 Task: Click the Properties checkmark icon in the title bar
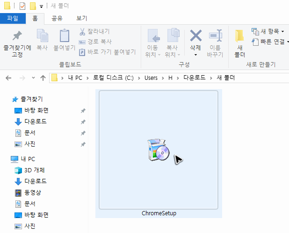coord(22,6)
